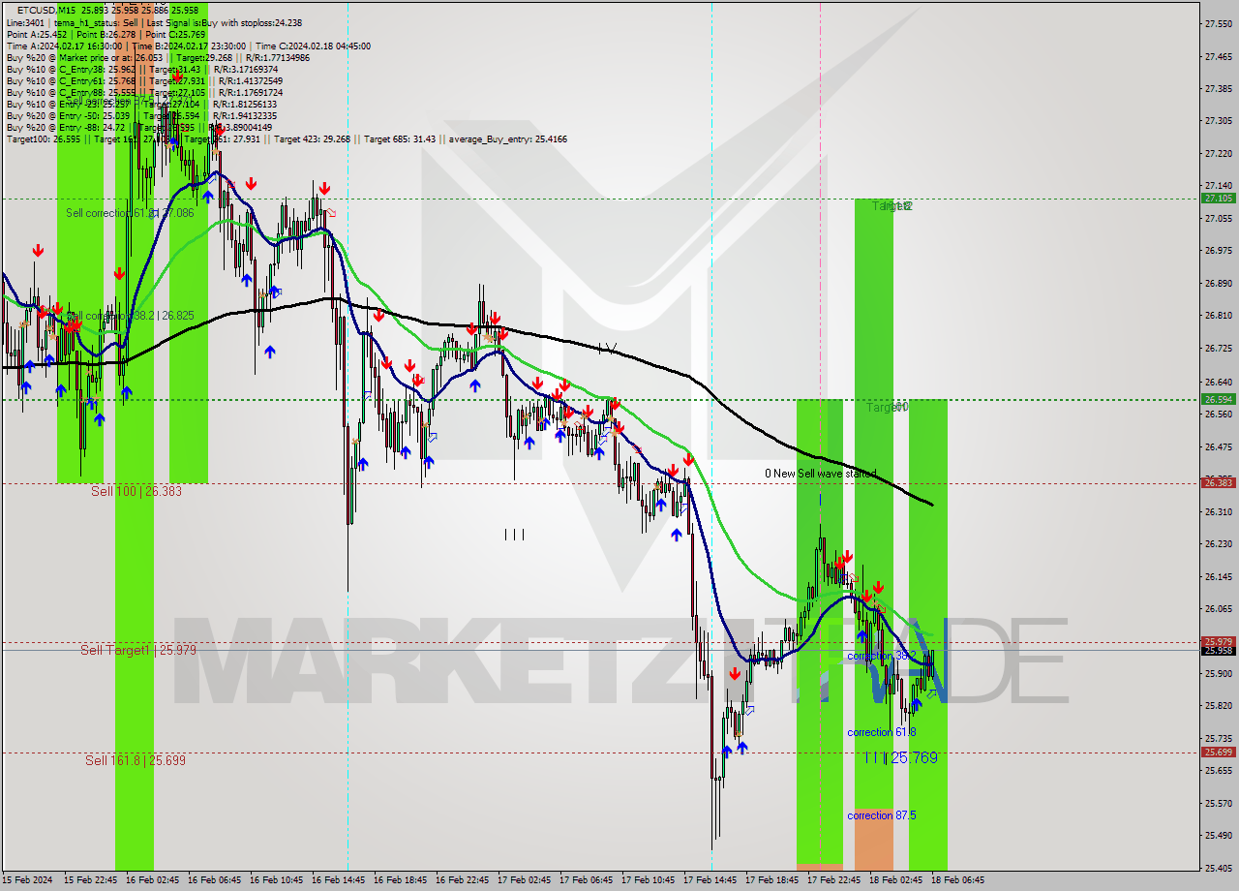Click the '18 Feb 02:45' time axis label
1239x891 pixels.
point(896,880)
